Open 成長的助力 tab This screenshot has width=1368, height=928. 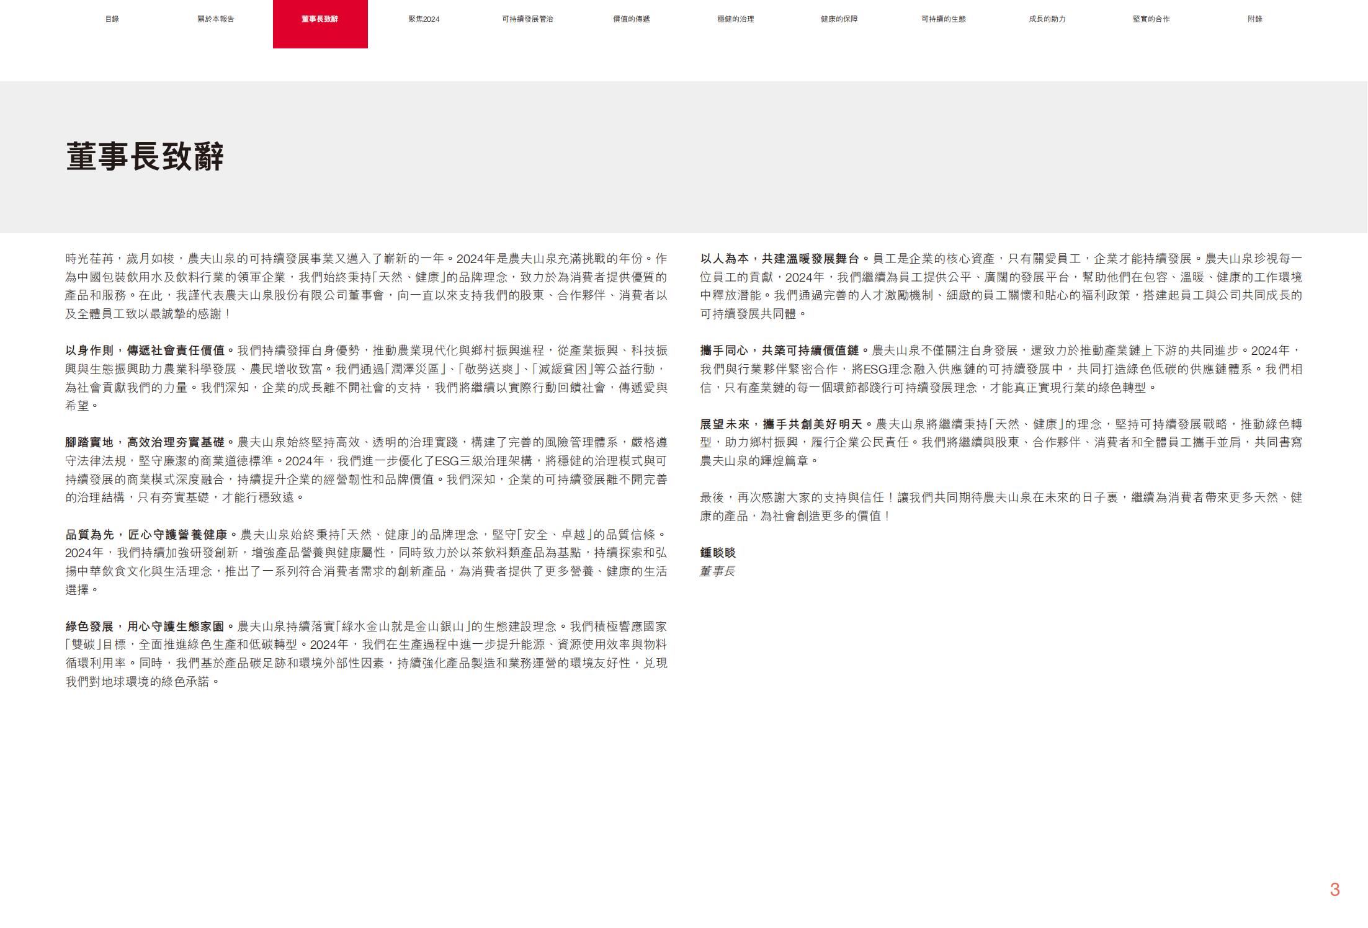pyautogui.click(x=1047, y=19)
